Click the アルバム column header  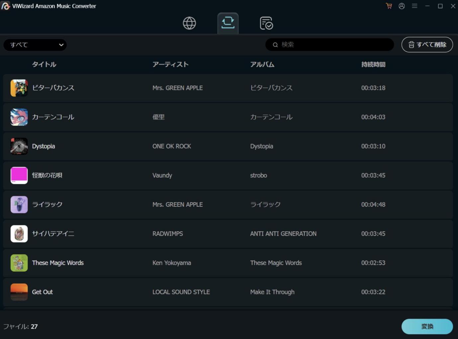click(x=262, y=64)
